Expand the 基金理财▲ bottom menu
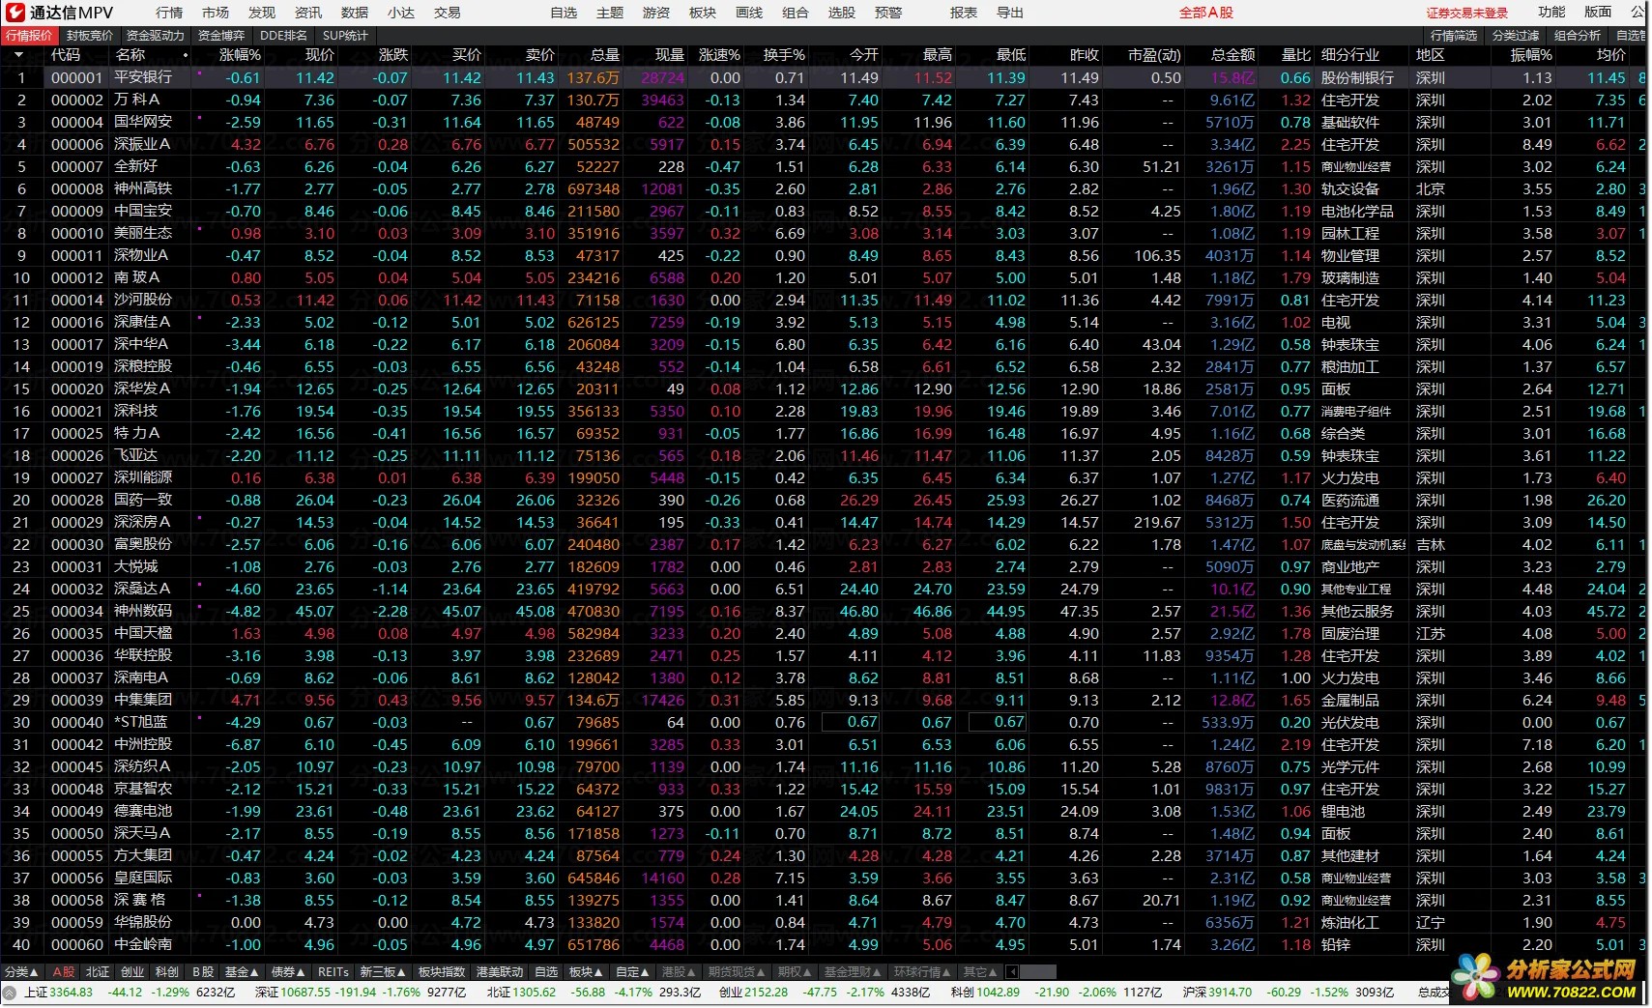 [854, 971]
